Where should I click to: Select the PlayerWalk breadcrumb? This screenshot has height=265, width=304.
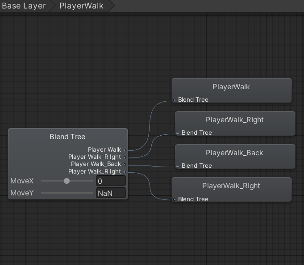click(x=81, y=6)
